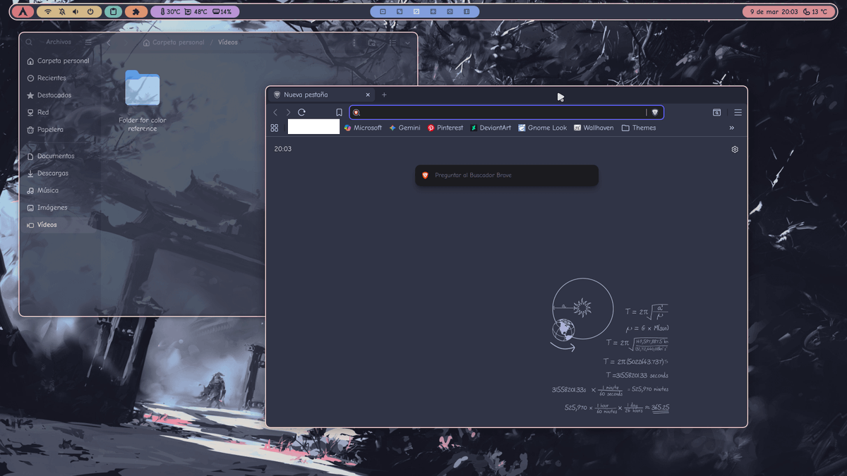
Task: Open the Wi-Fi network indicator
Action: click(x=48, y=12)
